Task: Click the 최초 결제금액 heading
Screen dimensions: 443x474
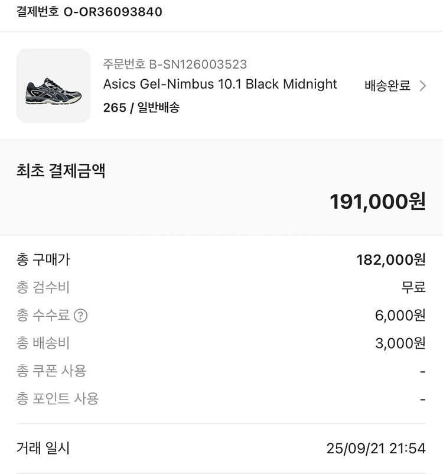Action: (61, 171)
